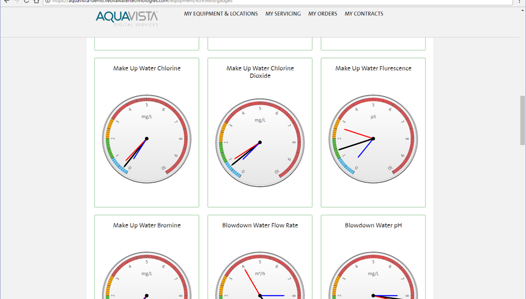
Task: Click the 'Make Up Water Chlorine Dioxide' title
Action: click(260, 72)
